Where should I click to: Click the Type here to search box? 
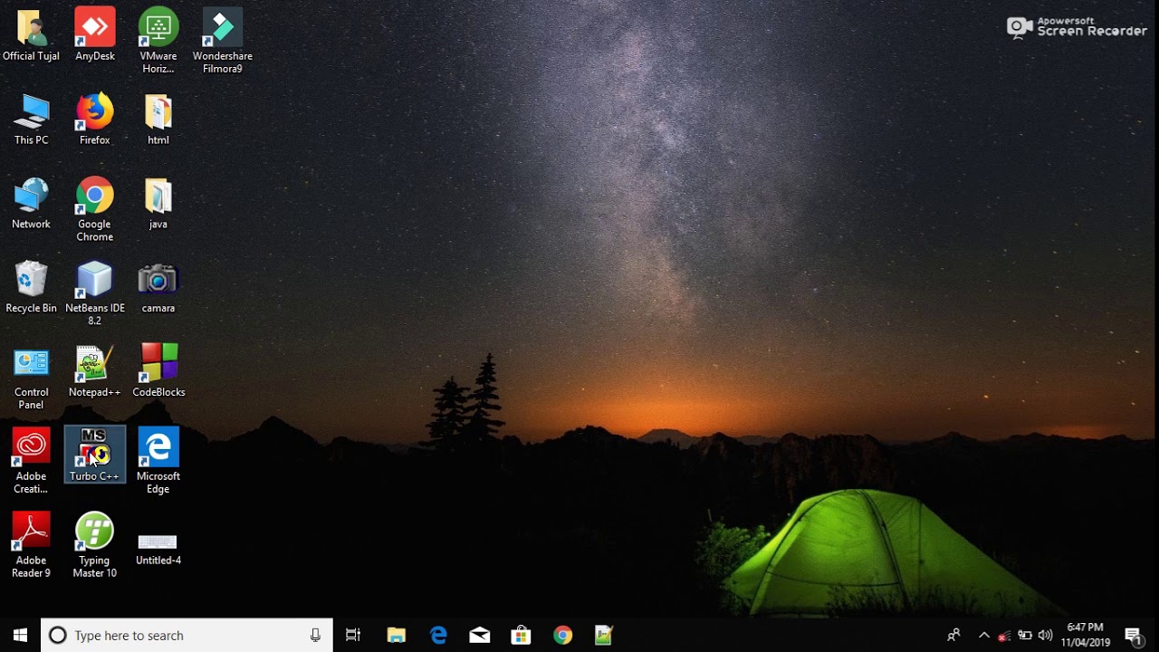187,635
